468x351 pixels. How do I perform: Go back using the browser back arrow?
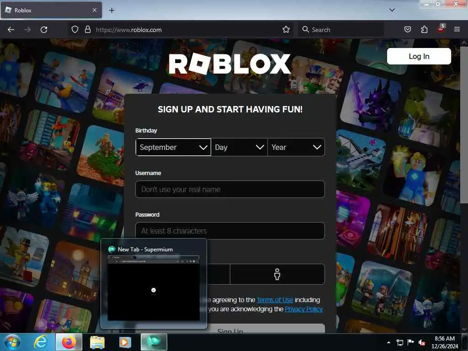point(11,30)
